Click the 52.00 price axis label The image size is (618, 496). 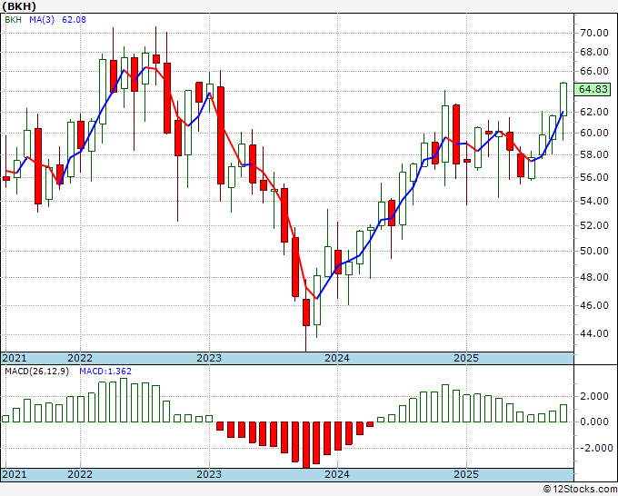click(x=594, y=225)
